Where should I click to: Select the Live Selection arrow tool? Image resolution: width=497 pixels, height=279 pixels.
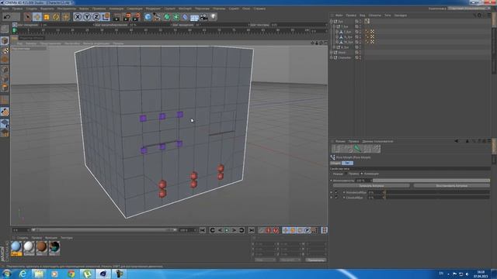click(x=27, y=17)
